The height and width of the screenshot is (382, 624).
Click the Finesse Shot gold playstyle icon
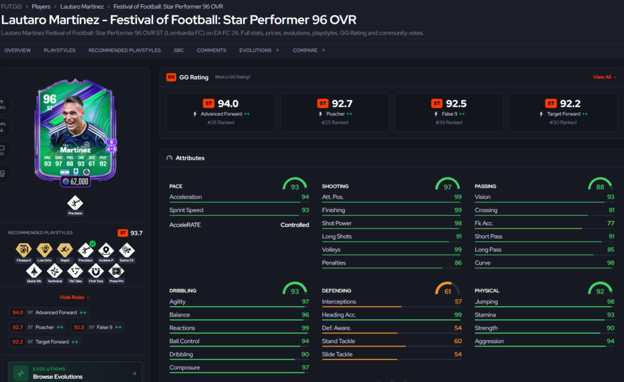pyautogui.click(x=24, y=250)
